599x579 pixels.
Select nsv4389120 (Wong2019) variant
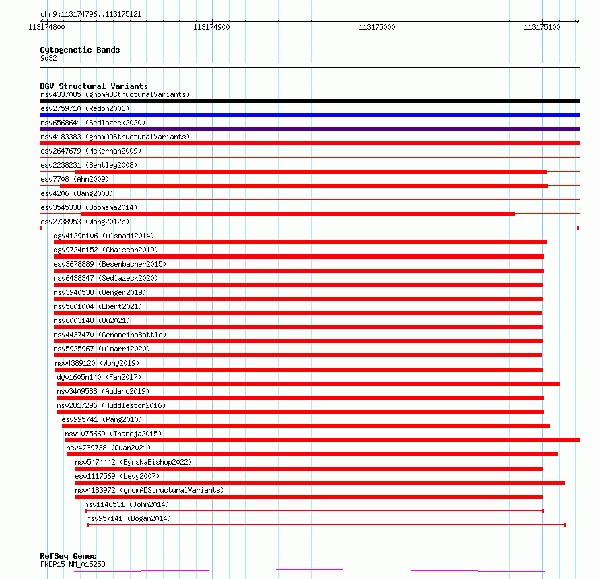[x=299, y=370]
